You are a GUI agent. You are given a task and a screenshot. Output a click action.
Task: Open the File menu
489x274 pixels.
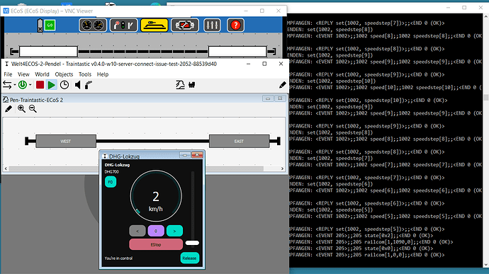coord(8,74)
